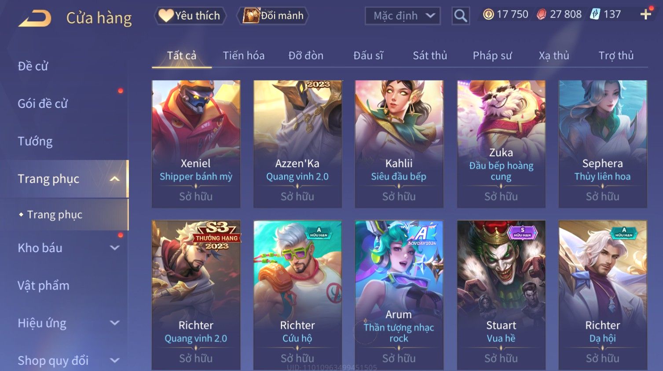The width and height of the screenshot is (663, 371).
Task: Select the Stuart Vua hề skin card
Action: (x=501, y=295)
